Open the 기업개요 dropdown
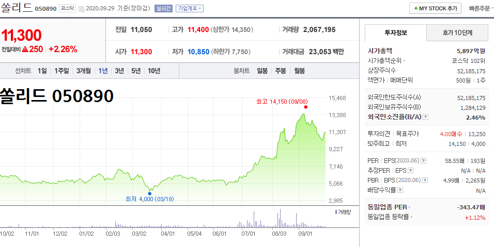Screen dimensions: 494x247 click(189, 8)
